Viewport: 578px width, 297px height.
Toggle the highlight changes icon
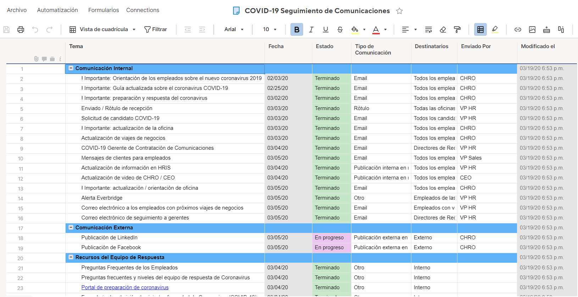(495, 29)
